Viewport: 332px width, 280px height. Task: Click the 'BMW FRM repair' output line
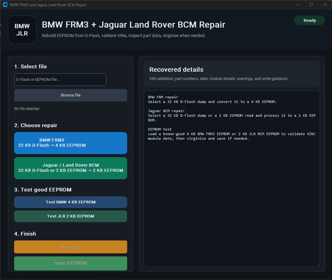pyautogui.click(x=163, y=97)
